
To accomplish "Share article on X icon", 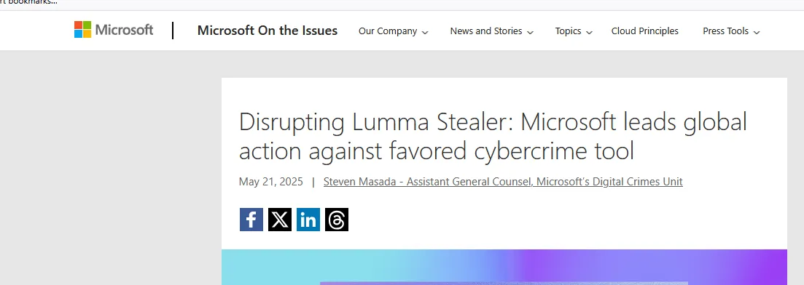I will [279, 220].
